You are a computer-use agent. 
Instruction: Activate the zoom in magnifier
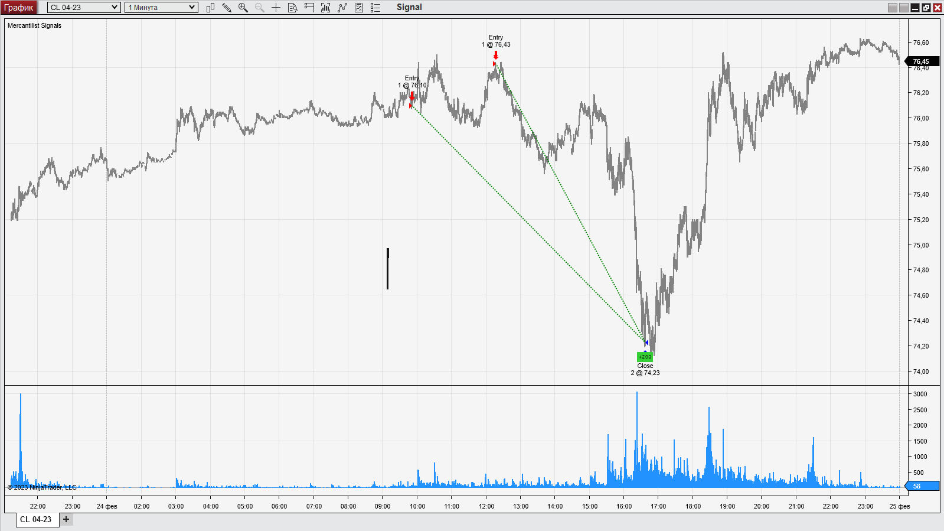point(243,8)
